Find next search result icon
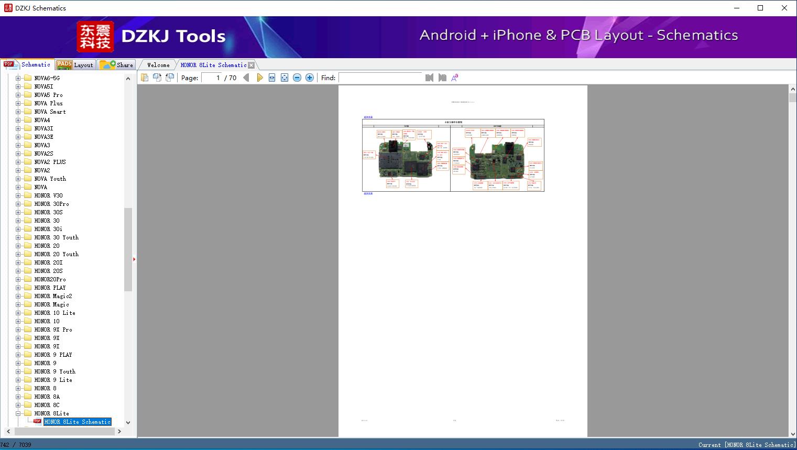Image resolution: width=797 pixels, height=450 pixels. click(x=442, y=78)
